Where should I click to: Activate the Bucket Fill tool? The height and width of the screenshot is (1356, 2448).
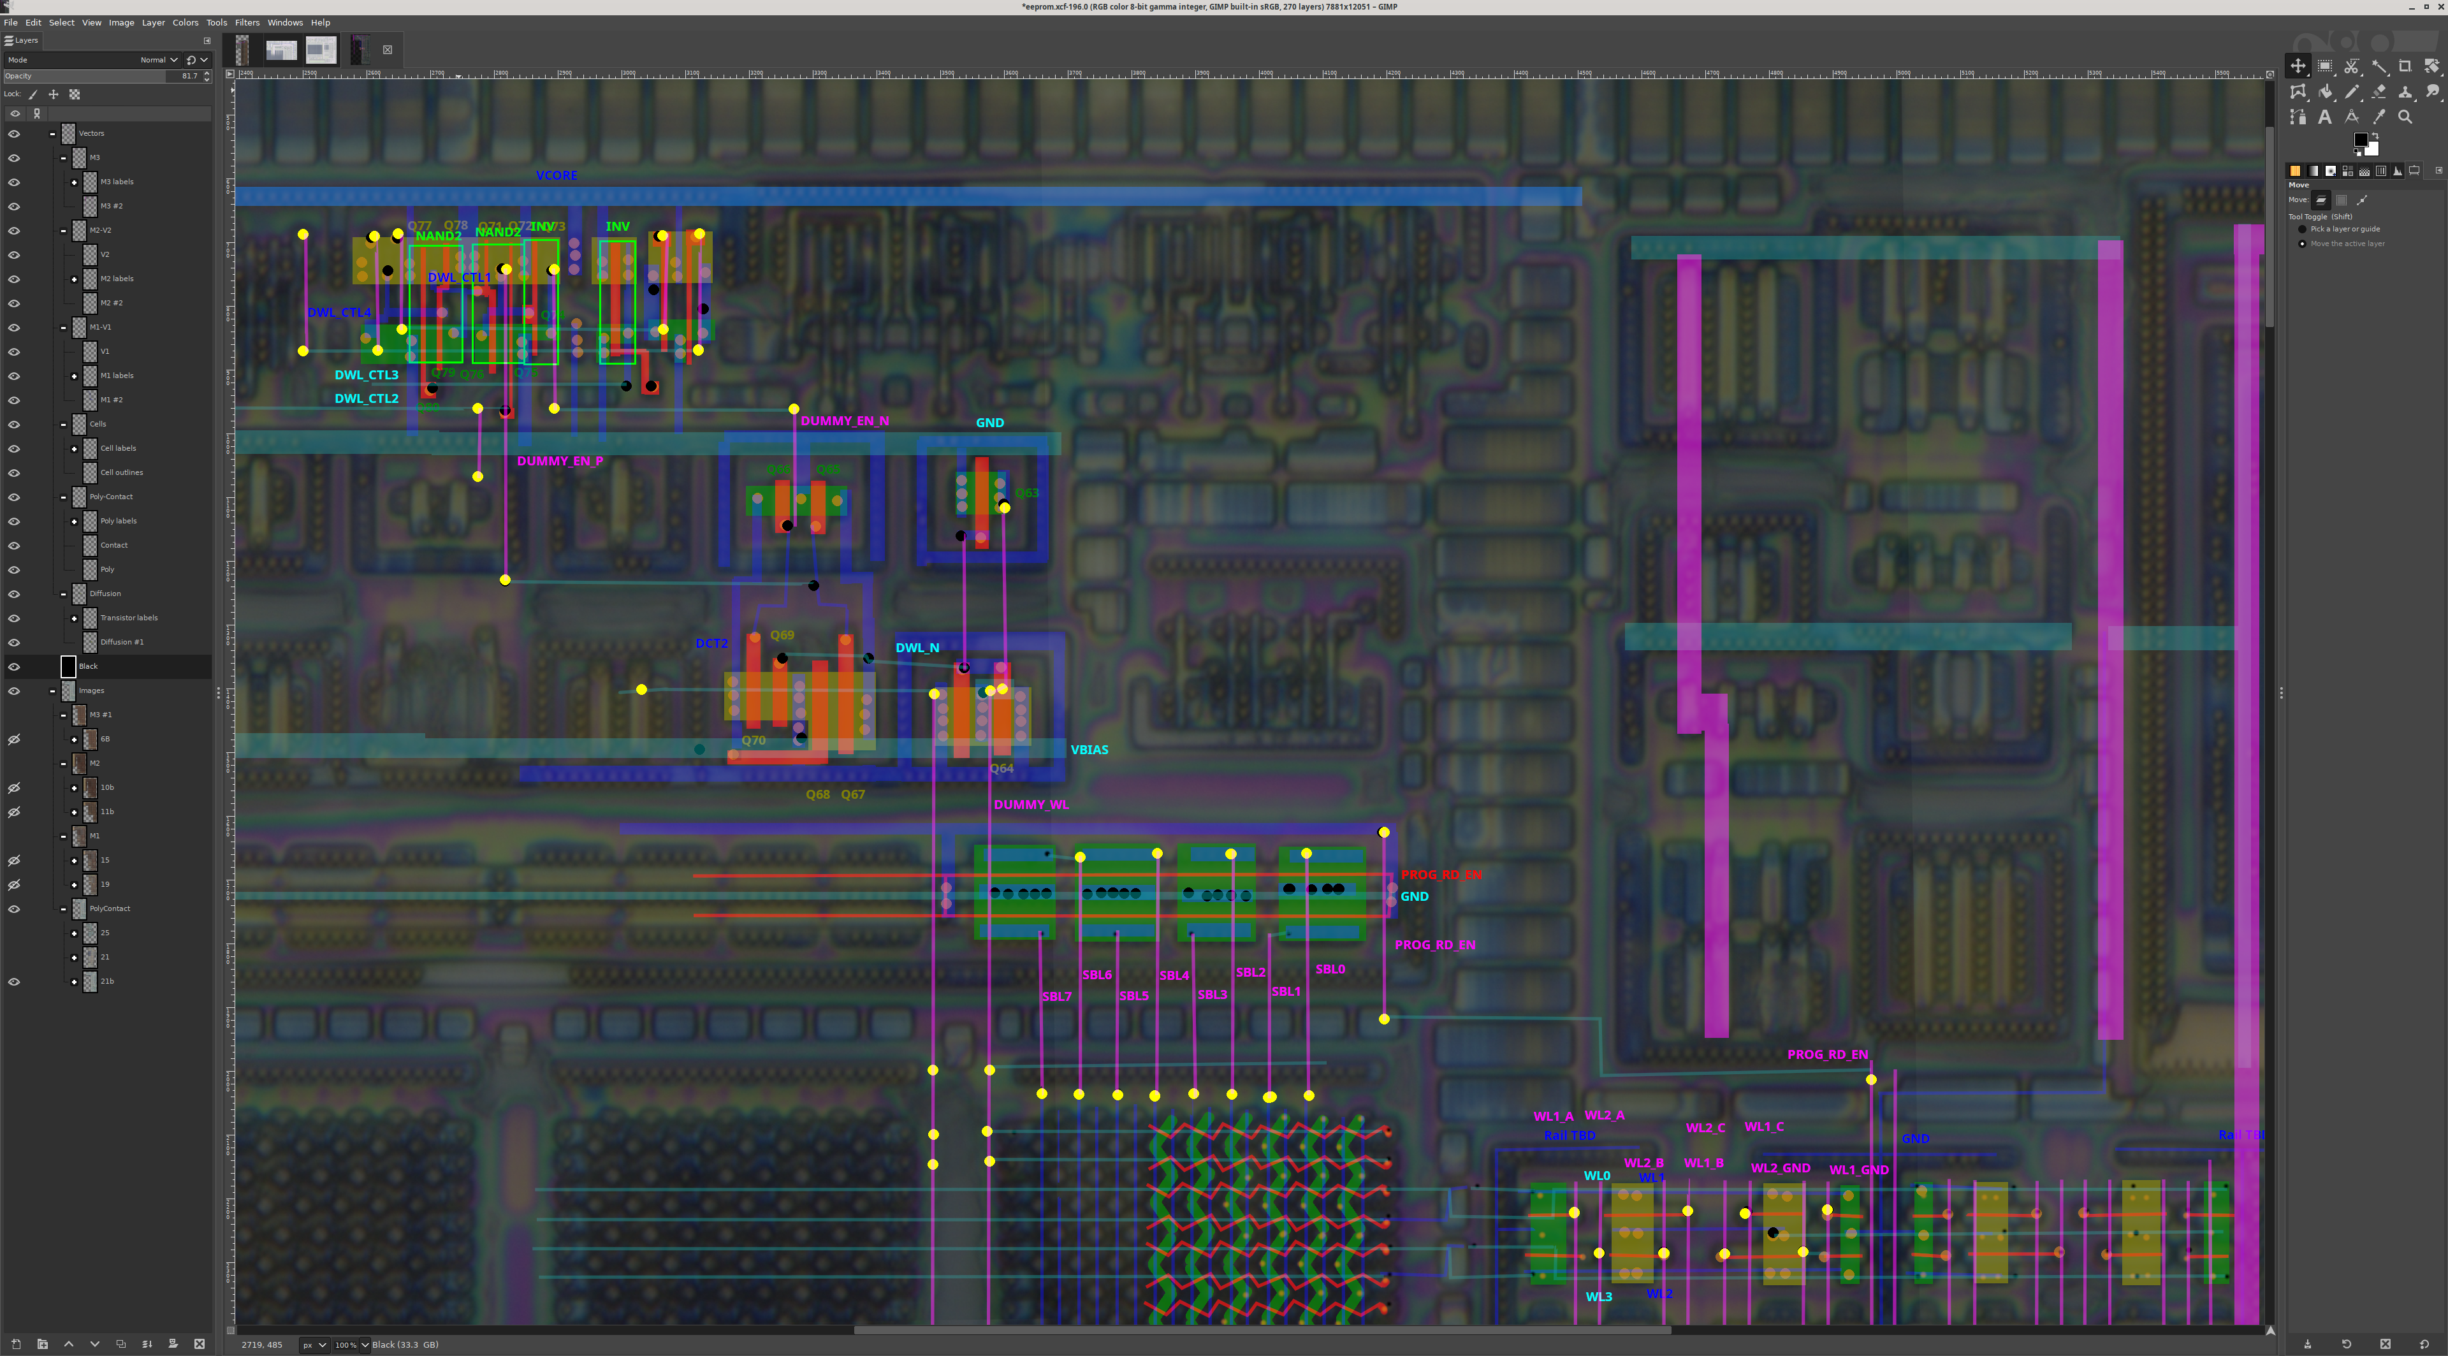coord(2324,91)
